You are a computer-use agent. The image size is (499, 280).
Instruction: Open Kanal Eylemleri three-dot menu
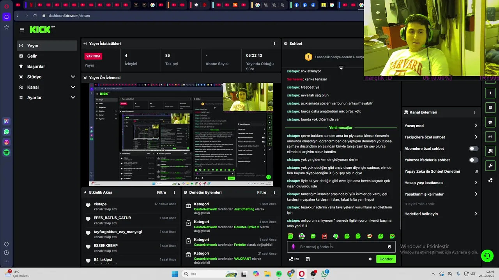474,112
